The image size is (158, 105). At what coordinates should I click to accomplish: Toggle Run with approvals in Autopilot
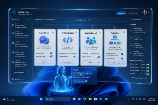(123, 54)
